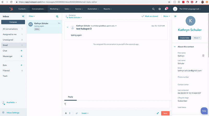
Task: Open the Inbox Settings link
Action: [x=13, y=113]
